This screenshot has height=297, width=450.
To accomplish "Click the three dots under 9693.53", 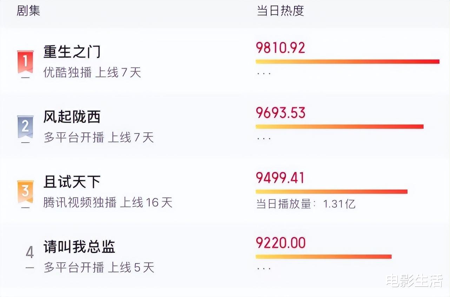I will click(x=264, y=139).
